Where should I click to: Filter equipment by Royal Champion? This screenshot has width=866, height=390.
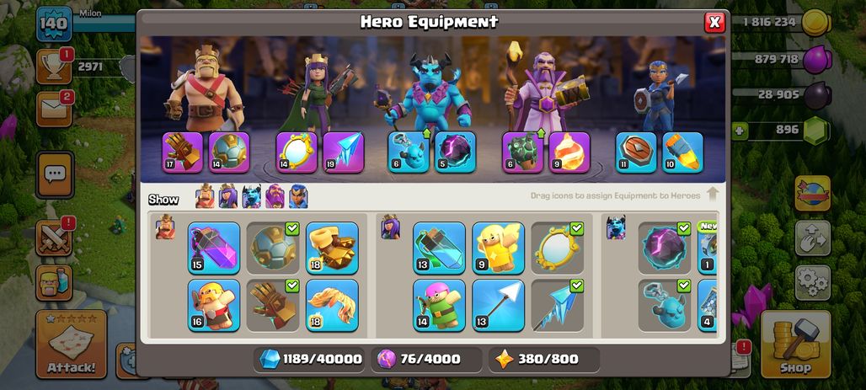[x=298, y=196]
